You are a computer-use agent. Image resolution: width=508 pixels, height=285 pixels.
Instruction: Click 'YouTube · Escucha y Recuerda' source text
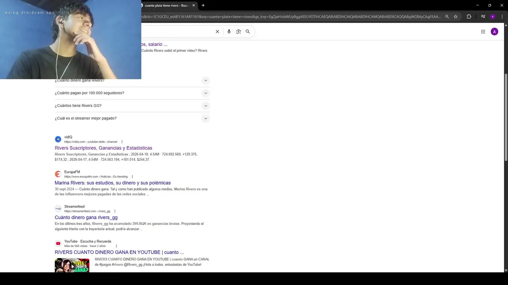tap(88, 241)
